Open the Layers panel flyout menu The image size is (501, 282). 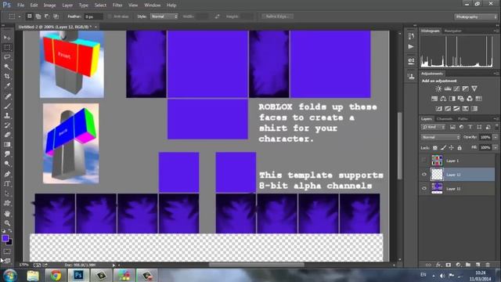coord(496,118)
